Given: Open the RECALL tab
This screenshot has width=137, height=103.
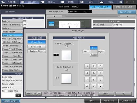Looking at the screenshot, I should 49,2.
